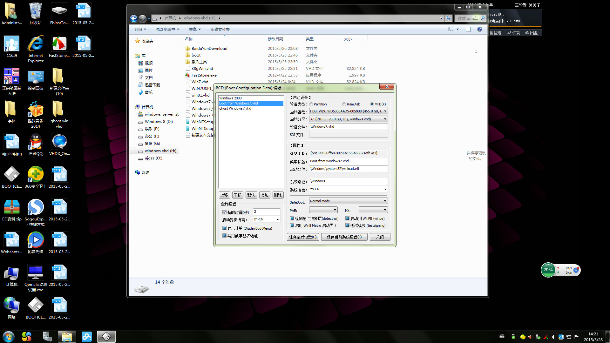This screenshot has height=343, width=610.
Task: Enable 启动到 WinPE (winpe) checkbox
Action: [x=348, y=219]
